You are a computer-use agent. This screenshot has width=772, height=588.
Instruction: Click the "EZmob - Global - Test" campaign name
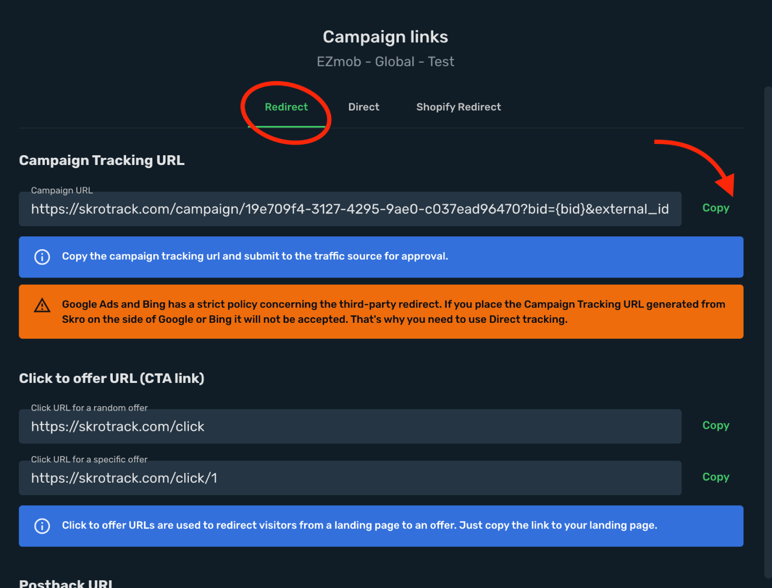coord(385,62)
